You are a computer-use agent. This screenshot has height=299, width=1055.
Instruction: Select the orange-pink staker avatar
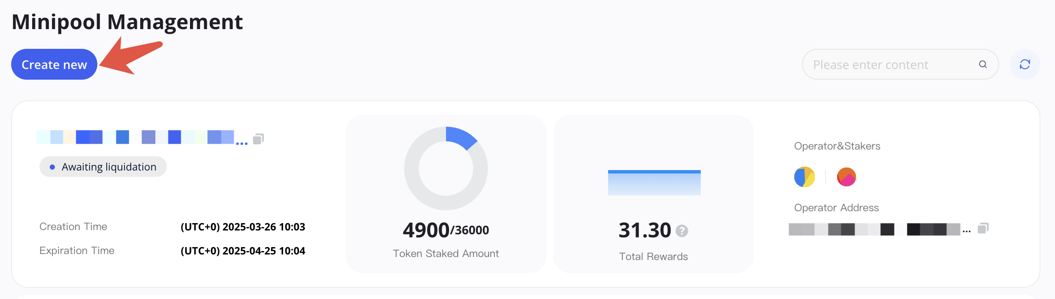pyautogui.click(x=846, y=177)
